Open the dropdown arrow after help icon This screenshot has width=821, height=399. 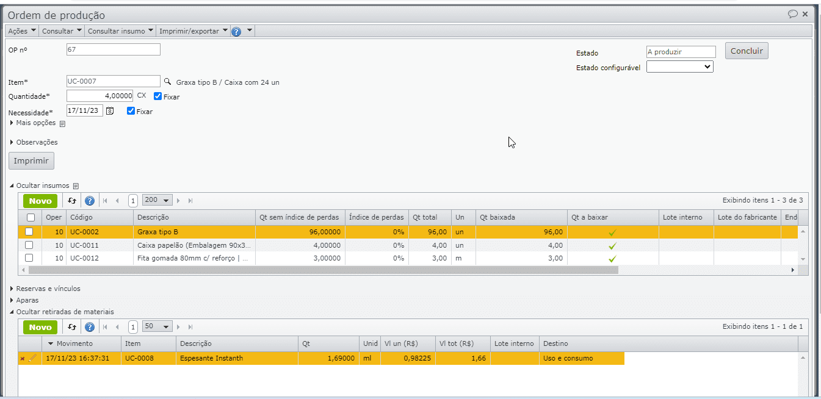click(x=250, y=31)
